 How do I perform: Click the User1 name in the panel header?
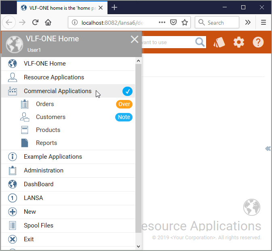34,50
